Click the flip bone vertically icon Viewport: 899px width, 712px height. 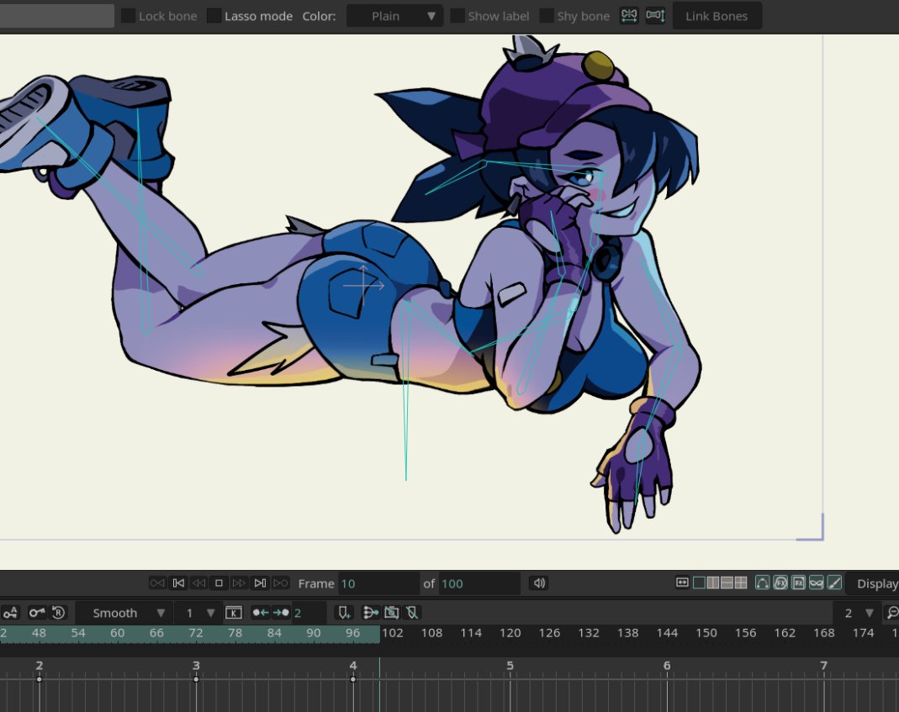coord(655,15)
